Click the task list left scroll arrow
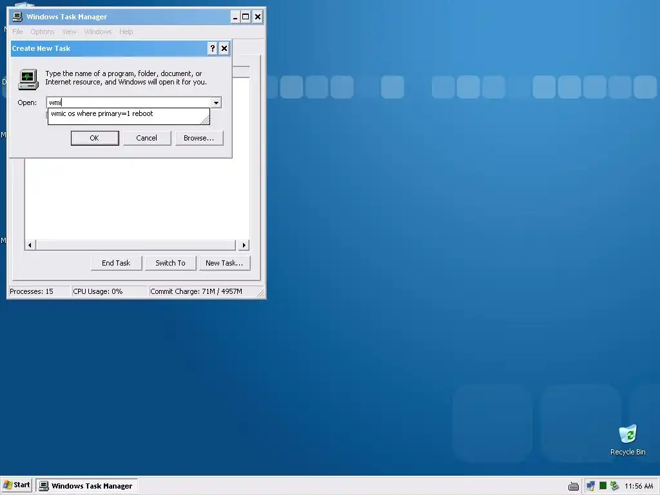Image resolution: width=660 pixels, height=495 pixels. (30, 245)
